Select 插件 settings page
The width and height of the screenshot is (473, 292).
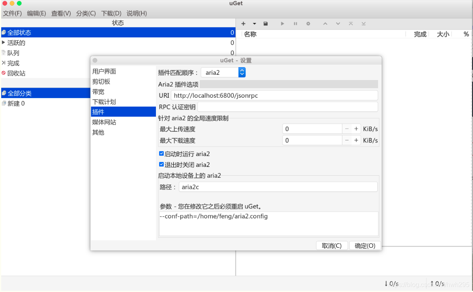click(x=123, y=112)
